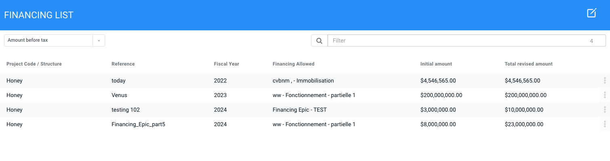This screenshot has height=161, width=610.
Task: Click total revised amount $10,000,000.00
Action: [524, 110]
